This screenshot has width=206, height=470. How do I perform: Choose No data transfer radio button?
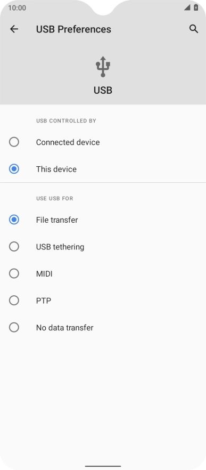point(14,327)
